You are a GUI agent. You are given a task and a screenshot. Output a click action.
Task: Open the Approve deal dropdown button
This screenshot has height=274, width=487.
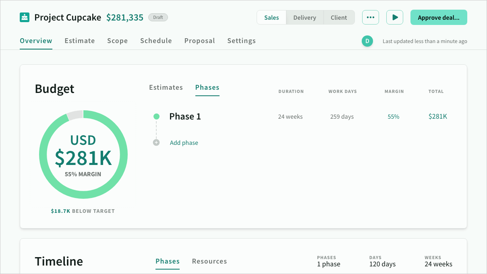[x=438, y=18]
